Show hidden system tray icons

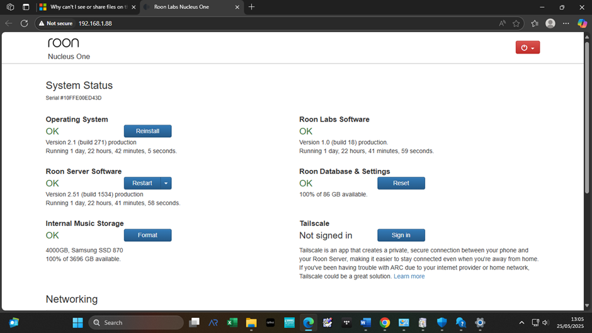pyautogui.click(x=521, y=323)
